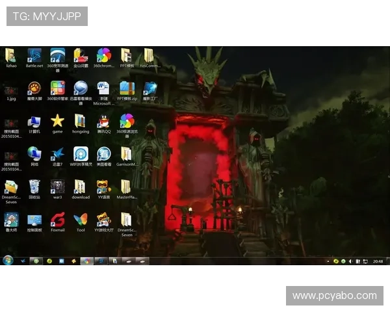This screenshot has height=312, width=390.
Task: Open the Computer desktop icon
Action: (34, 121)
